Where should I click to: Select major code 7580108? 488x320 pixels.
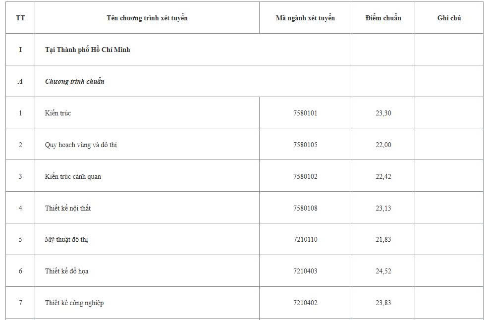tap(305, 208)
